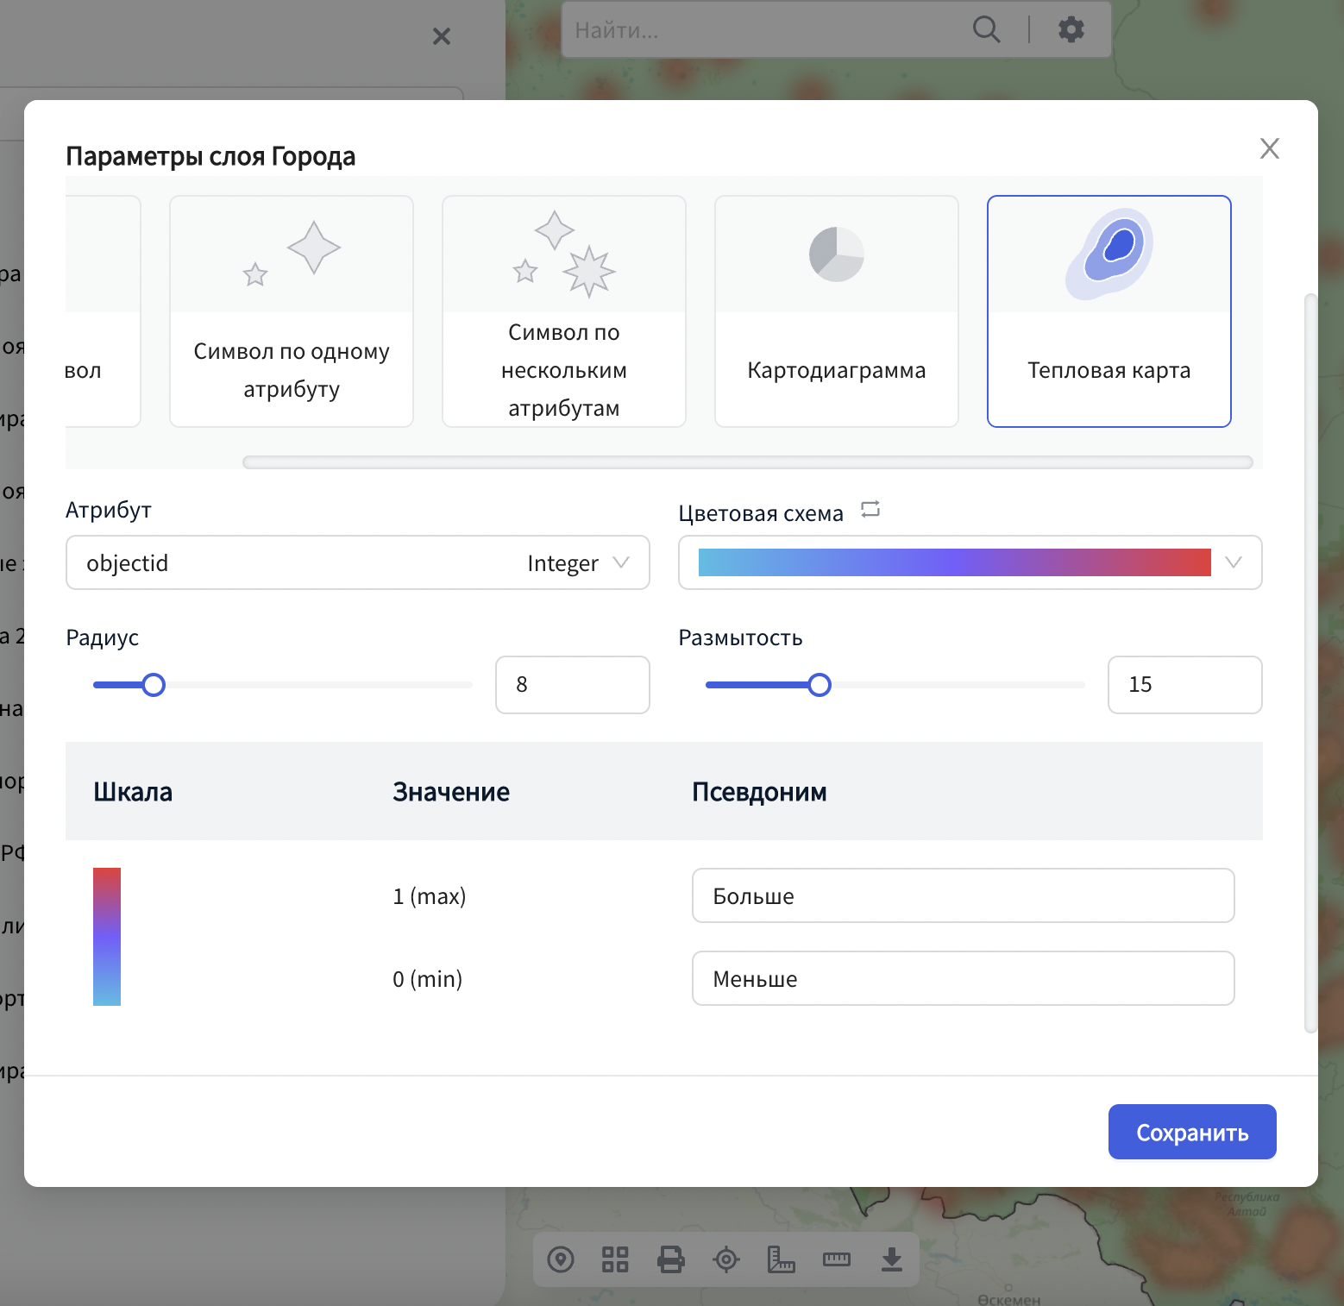Click the reverse color scheme icon

pos(870,510)
